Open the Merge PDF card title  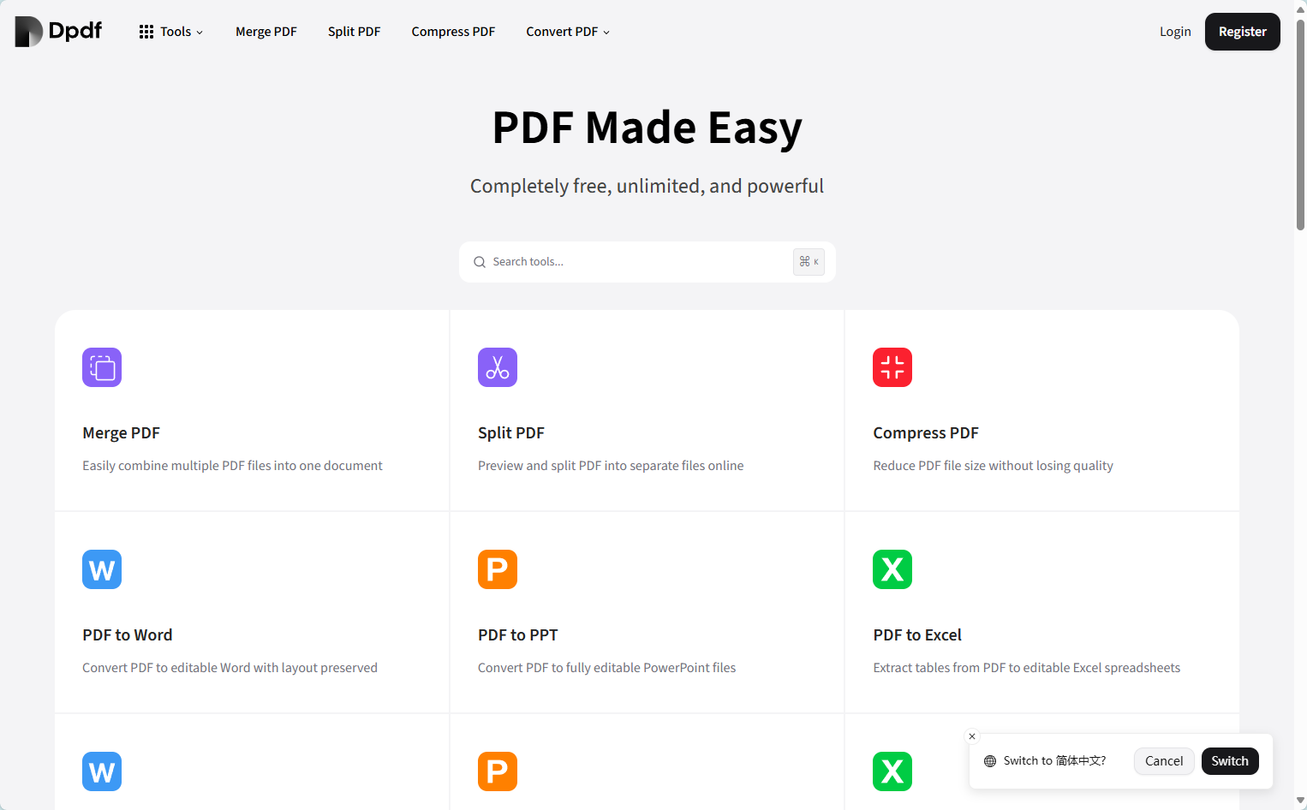point(121,433)
